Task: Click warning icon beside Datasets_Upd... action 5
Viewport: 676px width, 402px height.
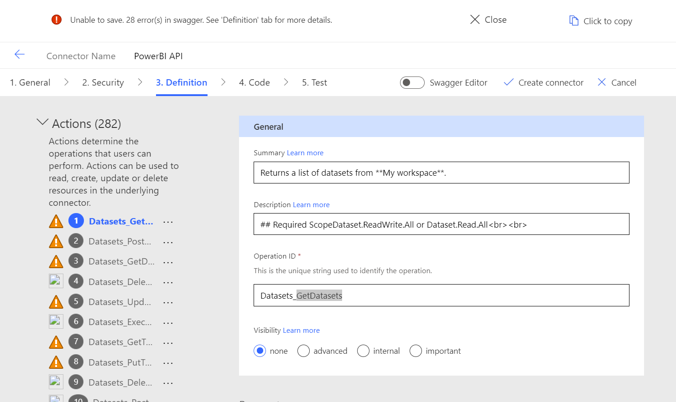Action: tap(56, 301)
